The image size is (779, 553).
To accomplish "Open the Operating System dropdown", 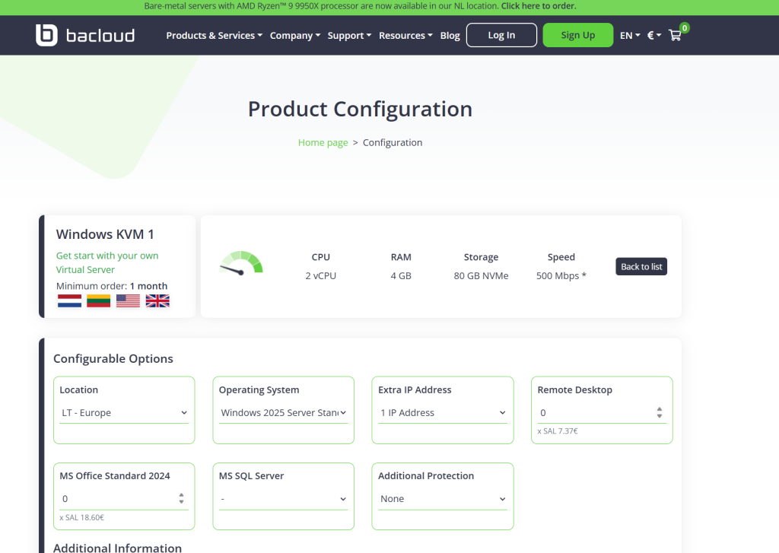I will 283,413.
